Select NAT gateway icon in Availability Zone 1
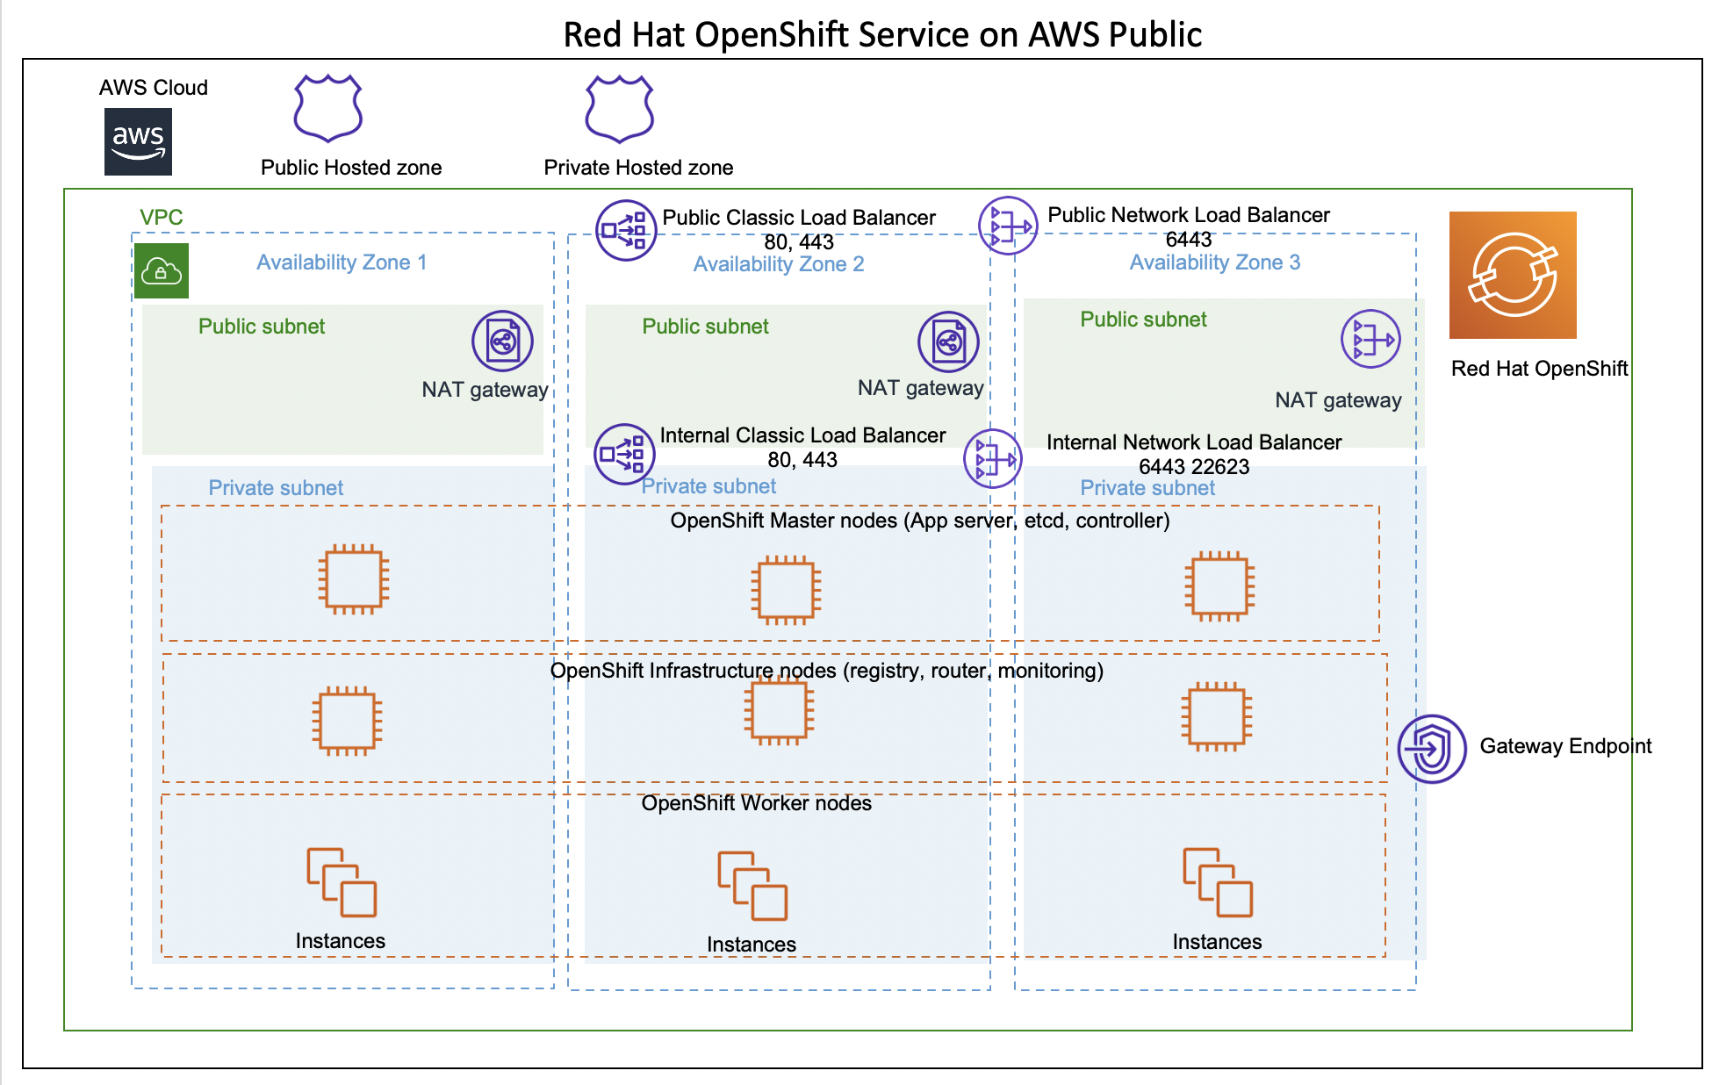 coord(502,341)
